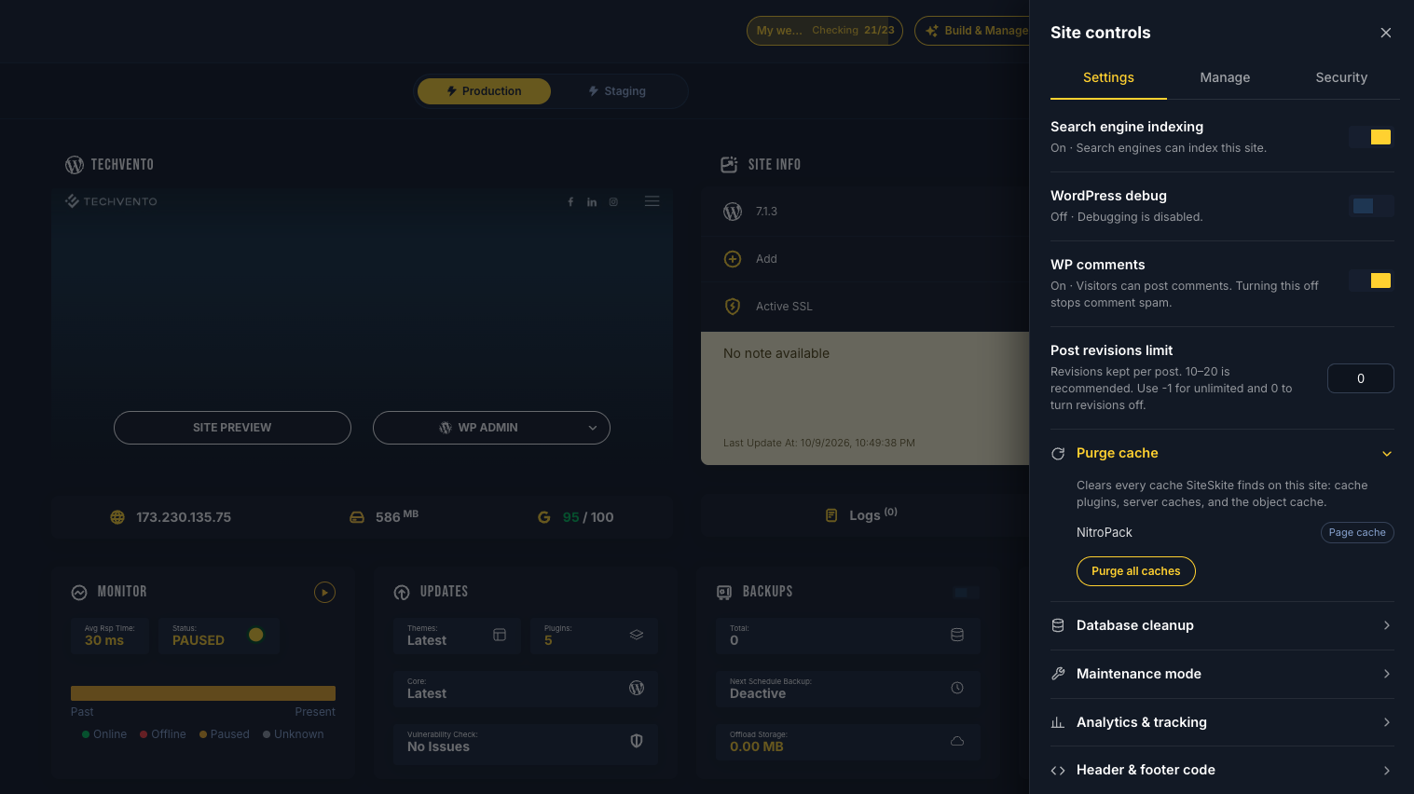Collapse the Purge cache section
Screen dimensions: 1414x794
(1222, 453)
